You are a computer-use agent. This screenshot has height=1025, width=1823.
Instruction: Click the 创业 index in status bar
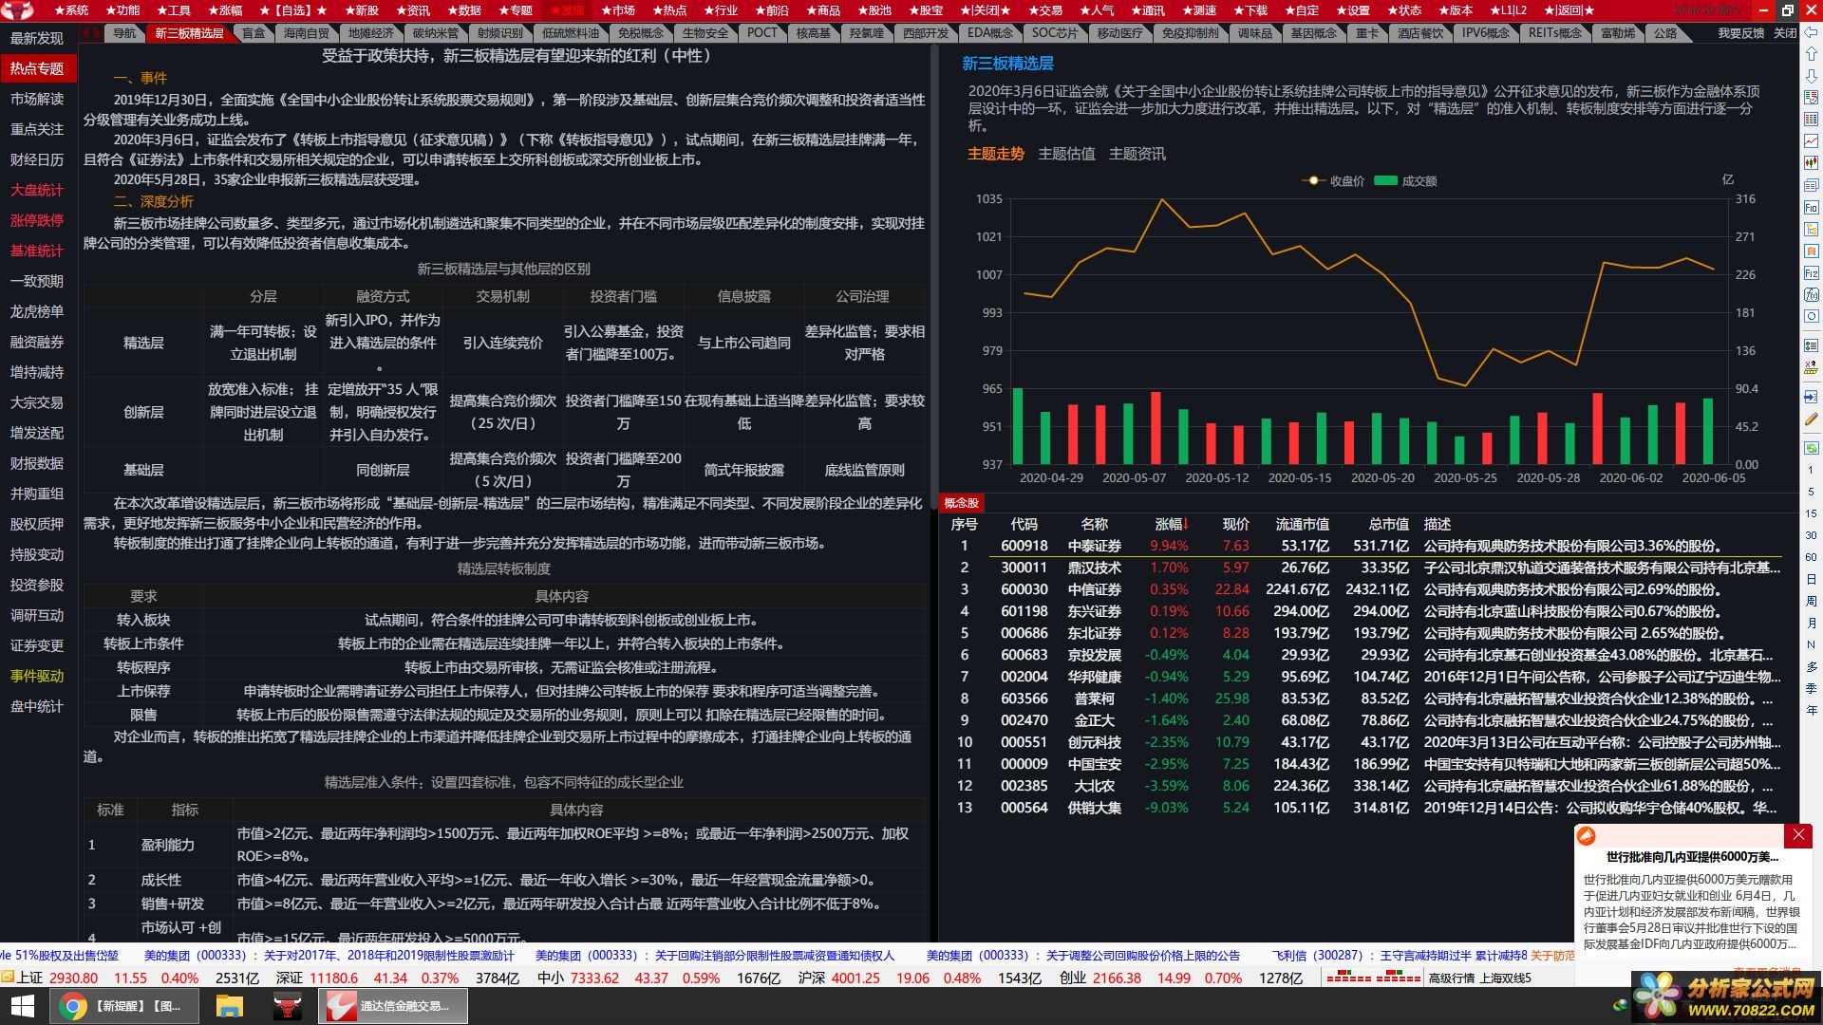click(1073, 978)
